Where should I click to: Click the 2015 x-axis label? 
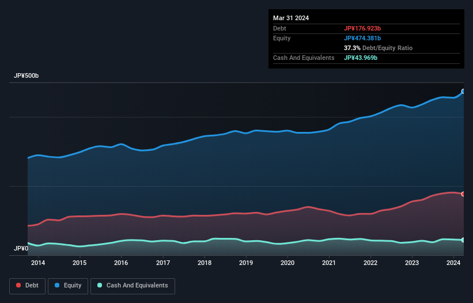[80, 263]
